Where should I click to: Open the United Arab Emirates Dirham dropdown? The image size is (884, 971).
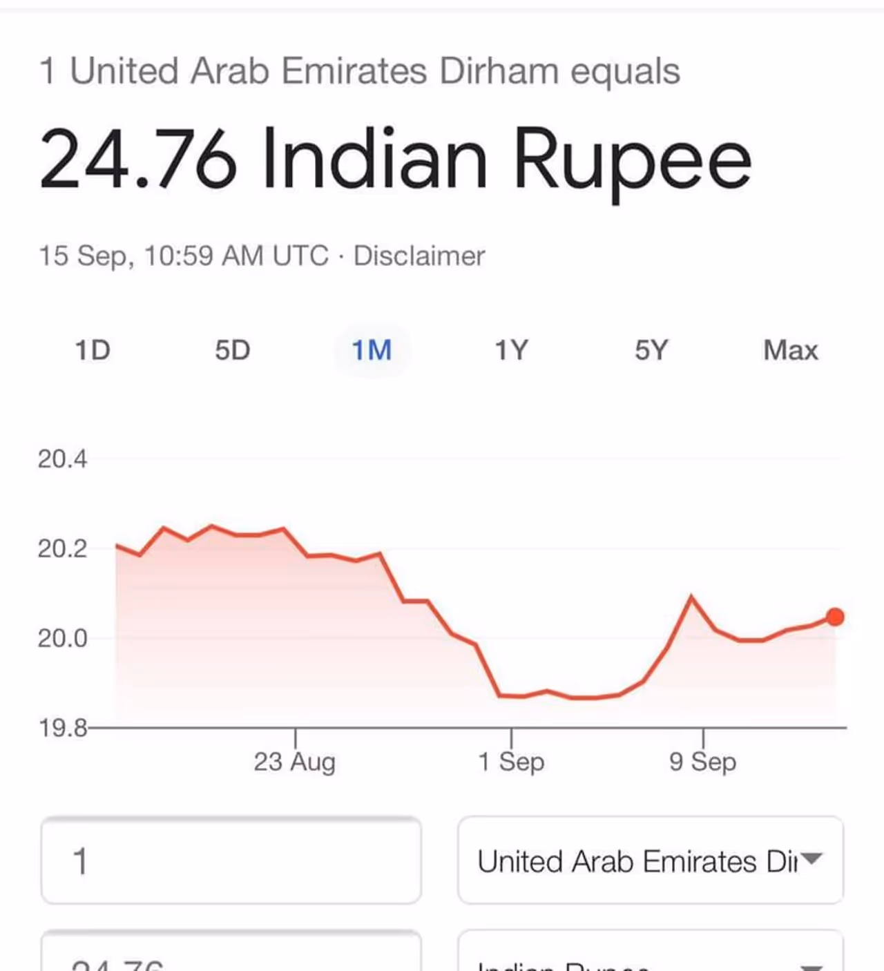click(x=637, y=861)
